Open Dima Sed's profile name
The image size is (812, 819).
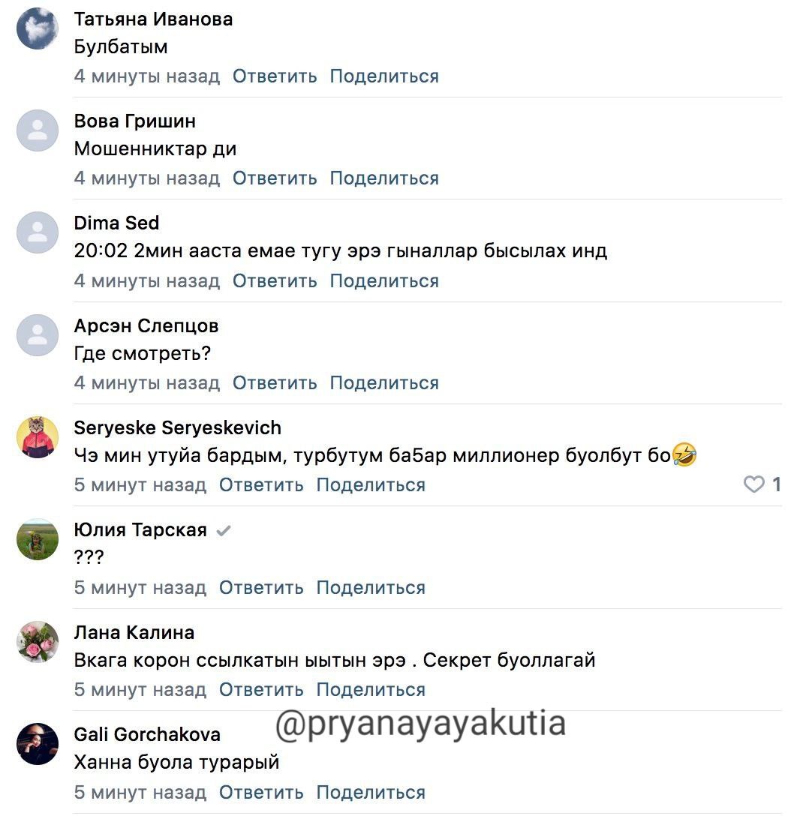tap(116, 223)
